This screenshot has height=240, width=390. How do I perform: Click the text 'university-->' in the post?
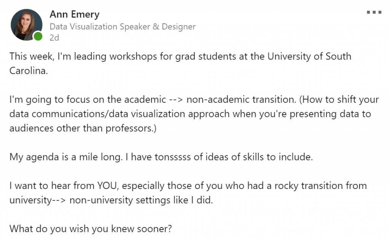click(x=38, y=200)
